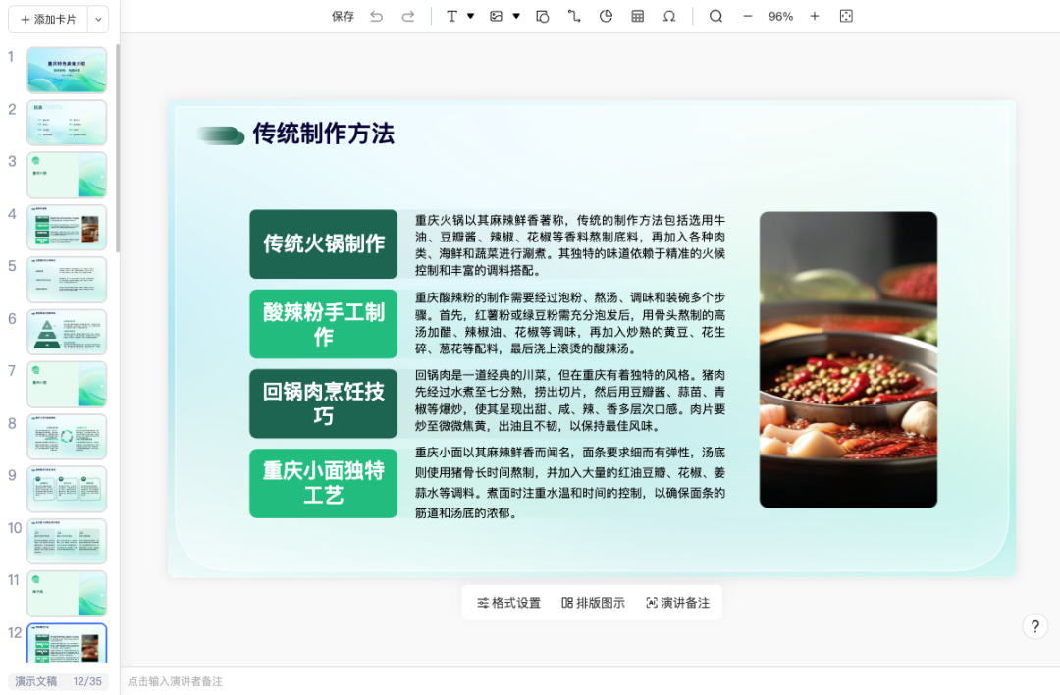
Task: Click the slide panel vertical scrollbar
Action: click(118, 149)
